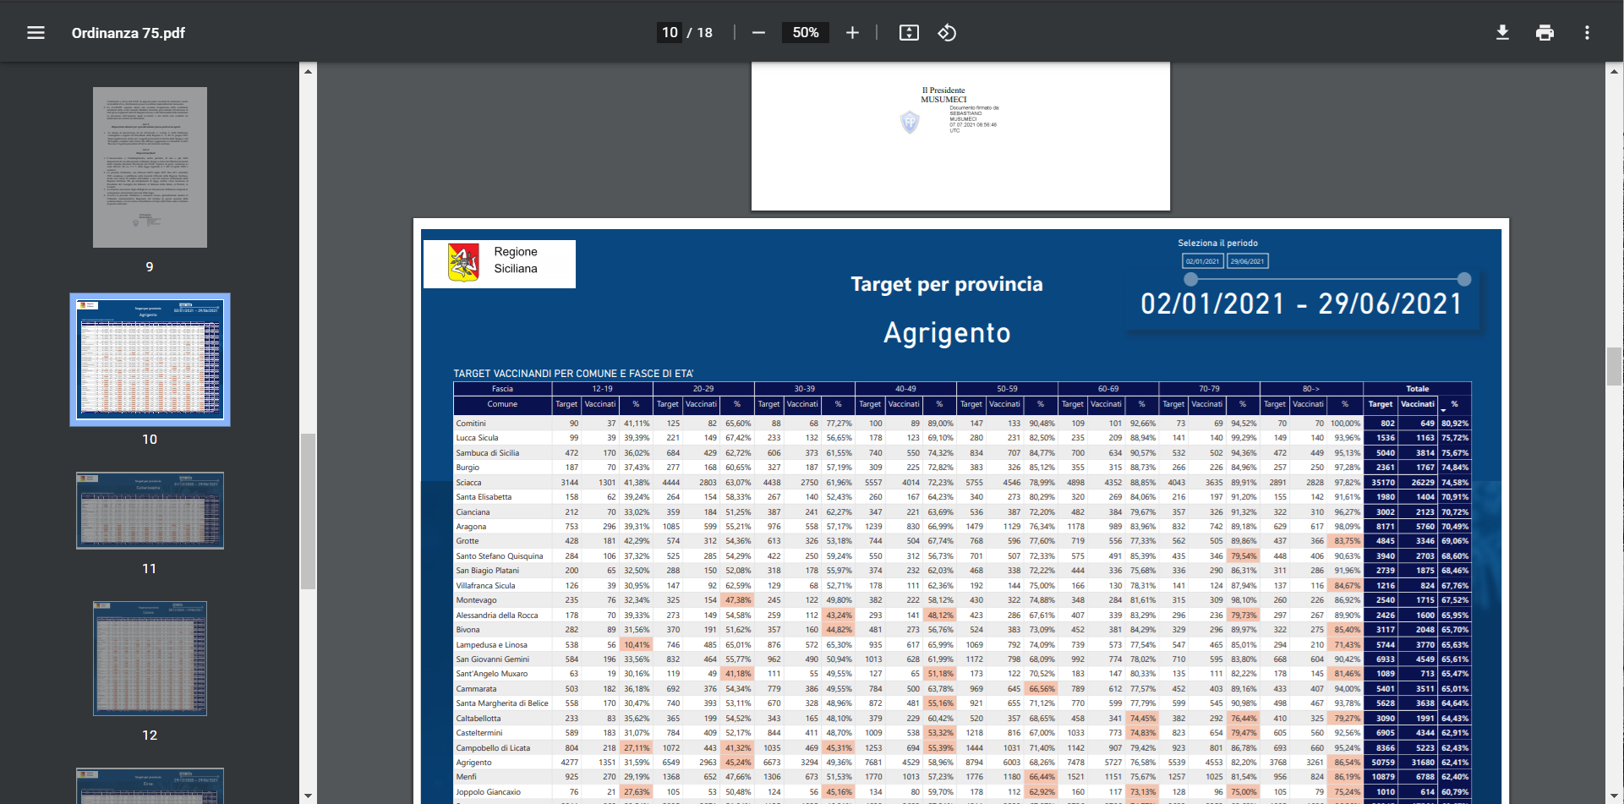Click the period slider right handle
1624x804 pixels.
click(x=1464, y=279)
